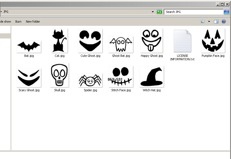Click the search magnifier button
Image resolution: width=231 pixels, height=159 pixels.
[226, 12]
